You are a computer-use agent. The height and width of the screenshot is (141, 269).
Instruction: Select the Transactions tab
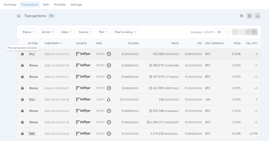[30, 5]
